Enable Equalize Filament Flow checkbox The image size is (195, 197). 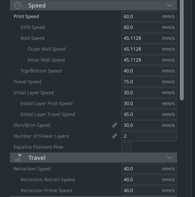[126, 147]
